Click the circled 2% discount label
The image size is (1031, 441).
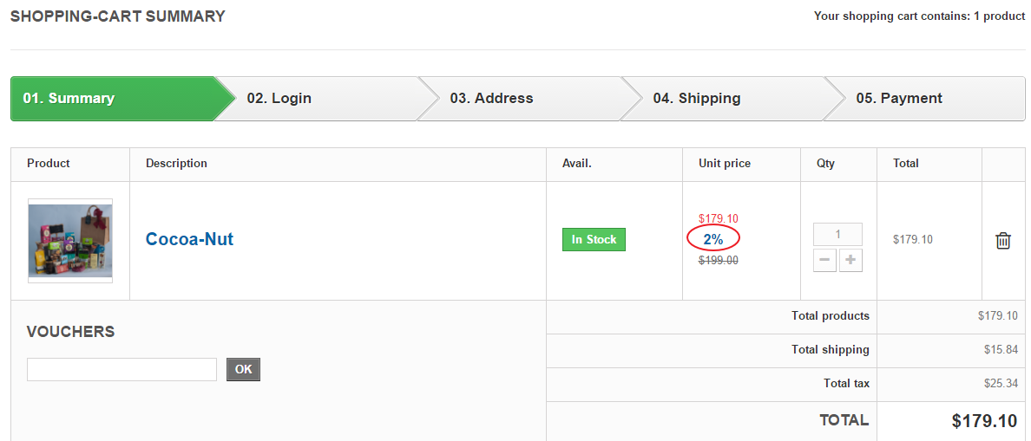click(713, 239)
